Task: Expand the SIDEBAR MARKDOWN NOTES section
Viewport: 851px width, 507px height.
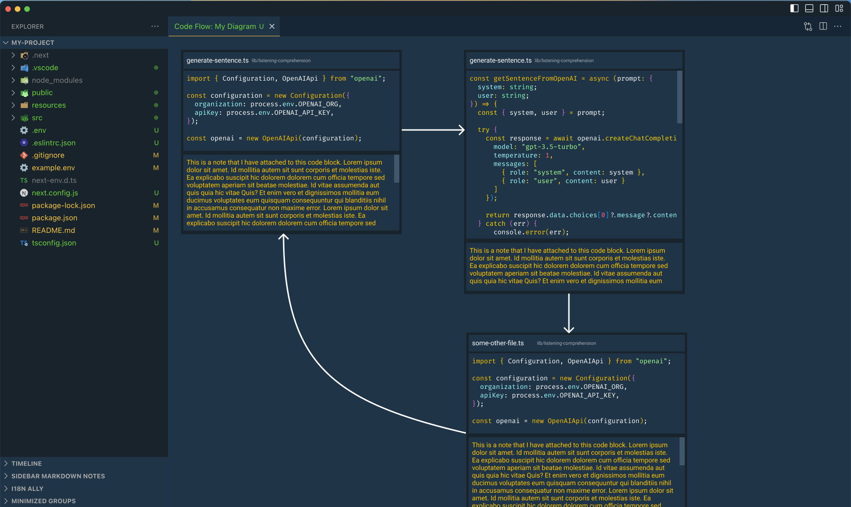Action: [x=58, y=476]
